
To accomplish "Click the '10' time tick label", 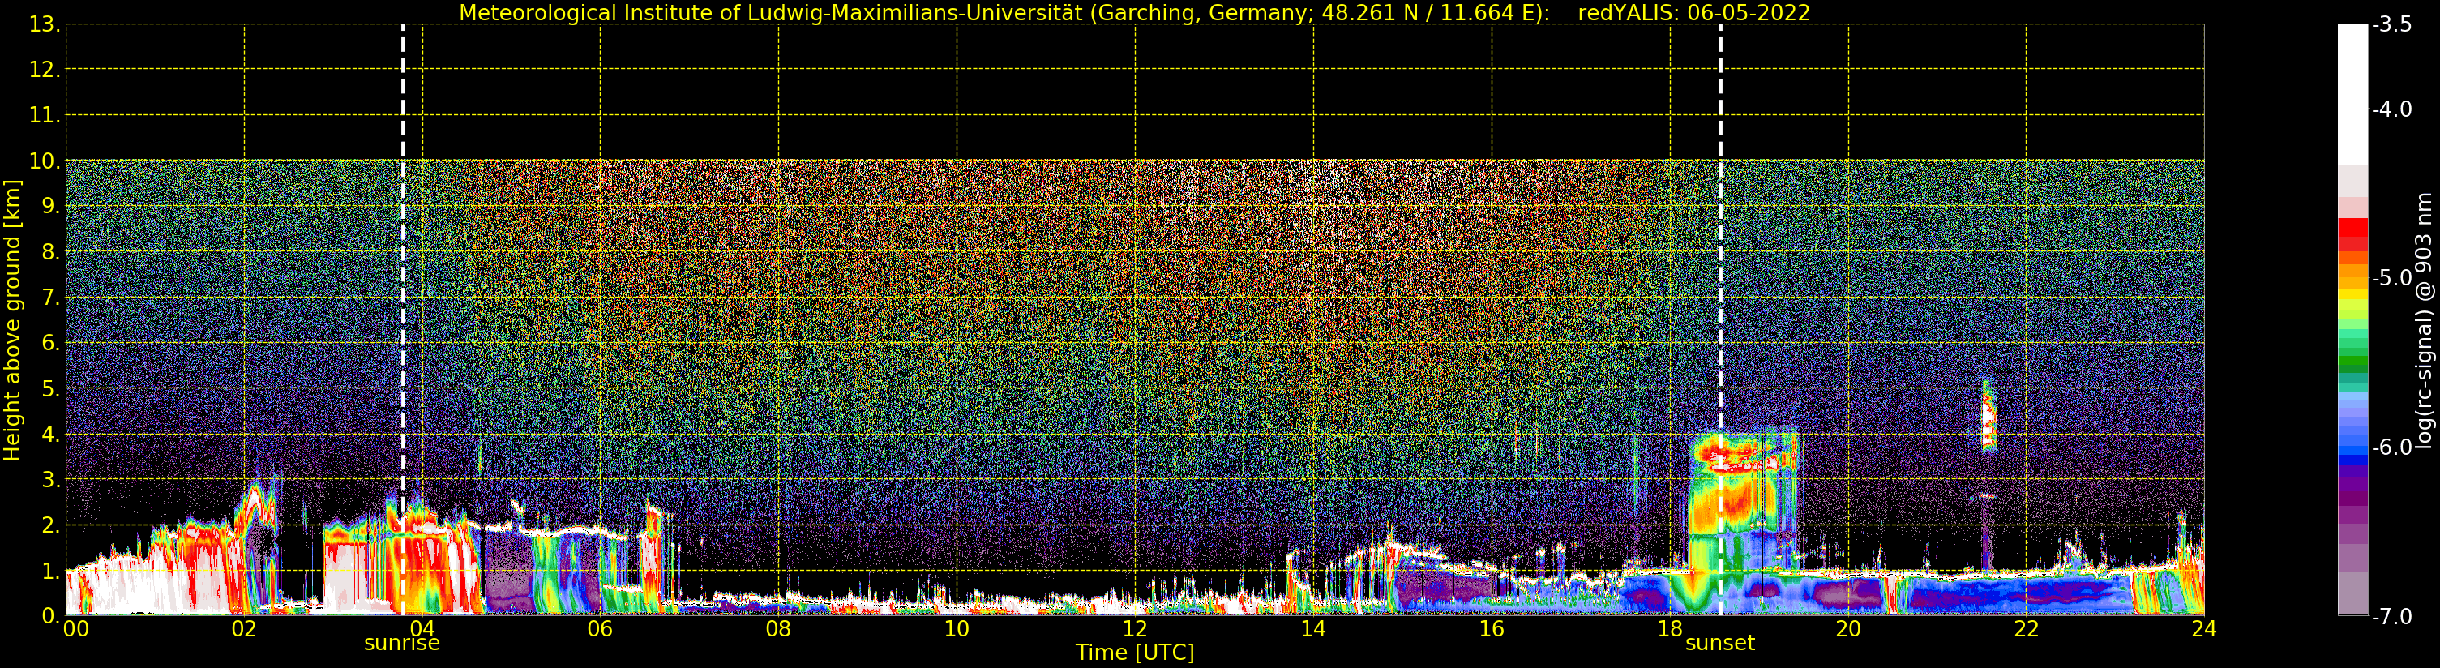I will [957, 628].
